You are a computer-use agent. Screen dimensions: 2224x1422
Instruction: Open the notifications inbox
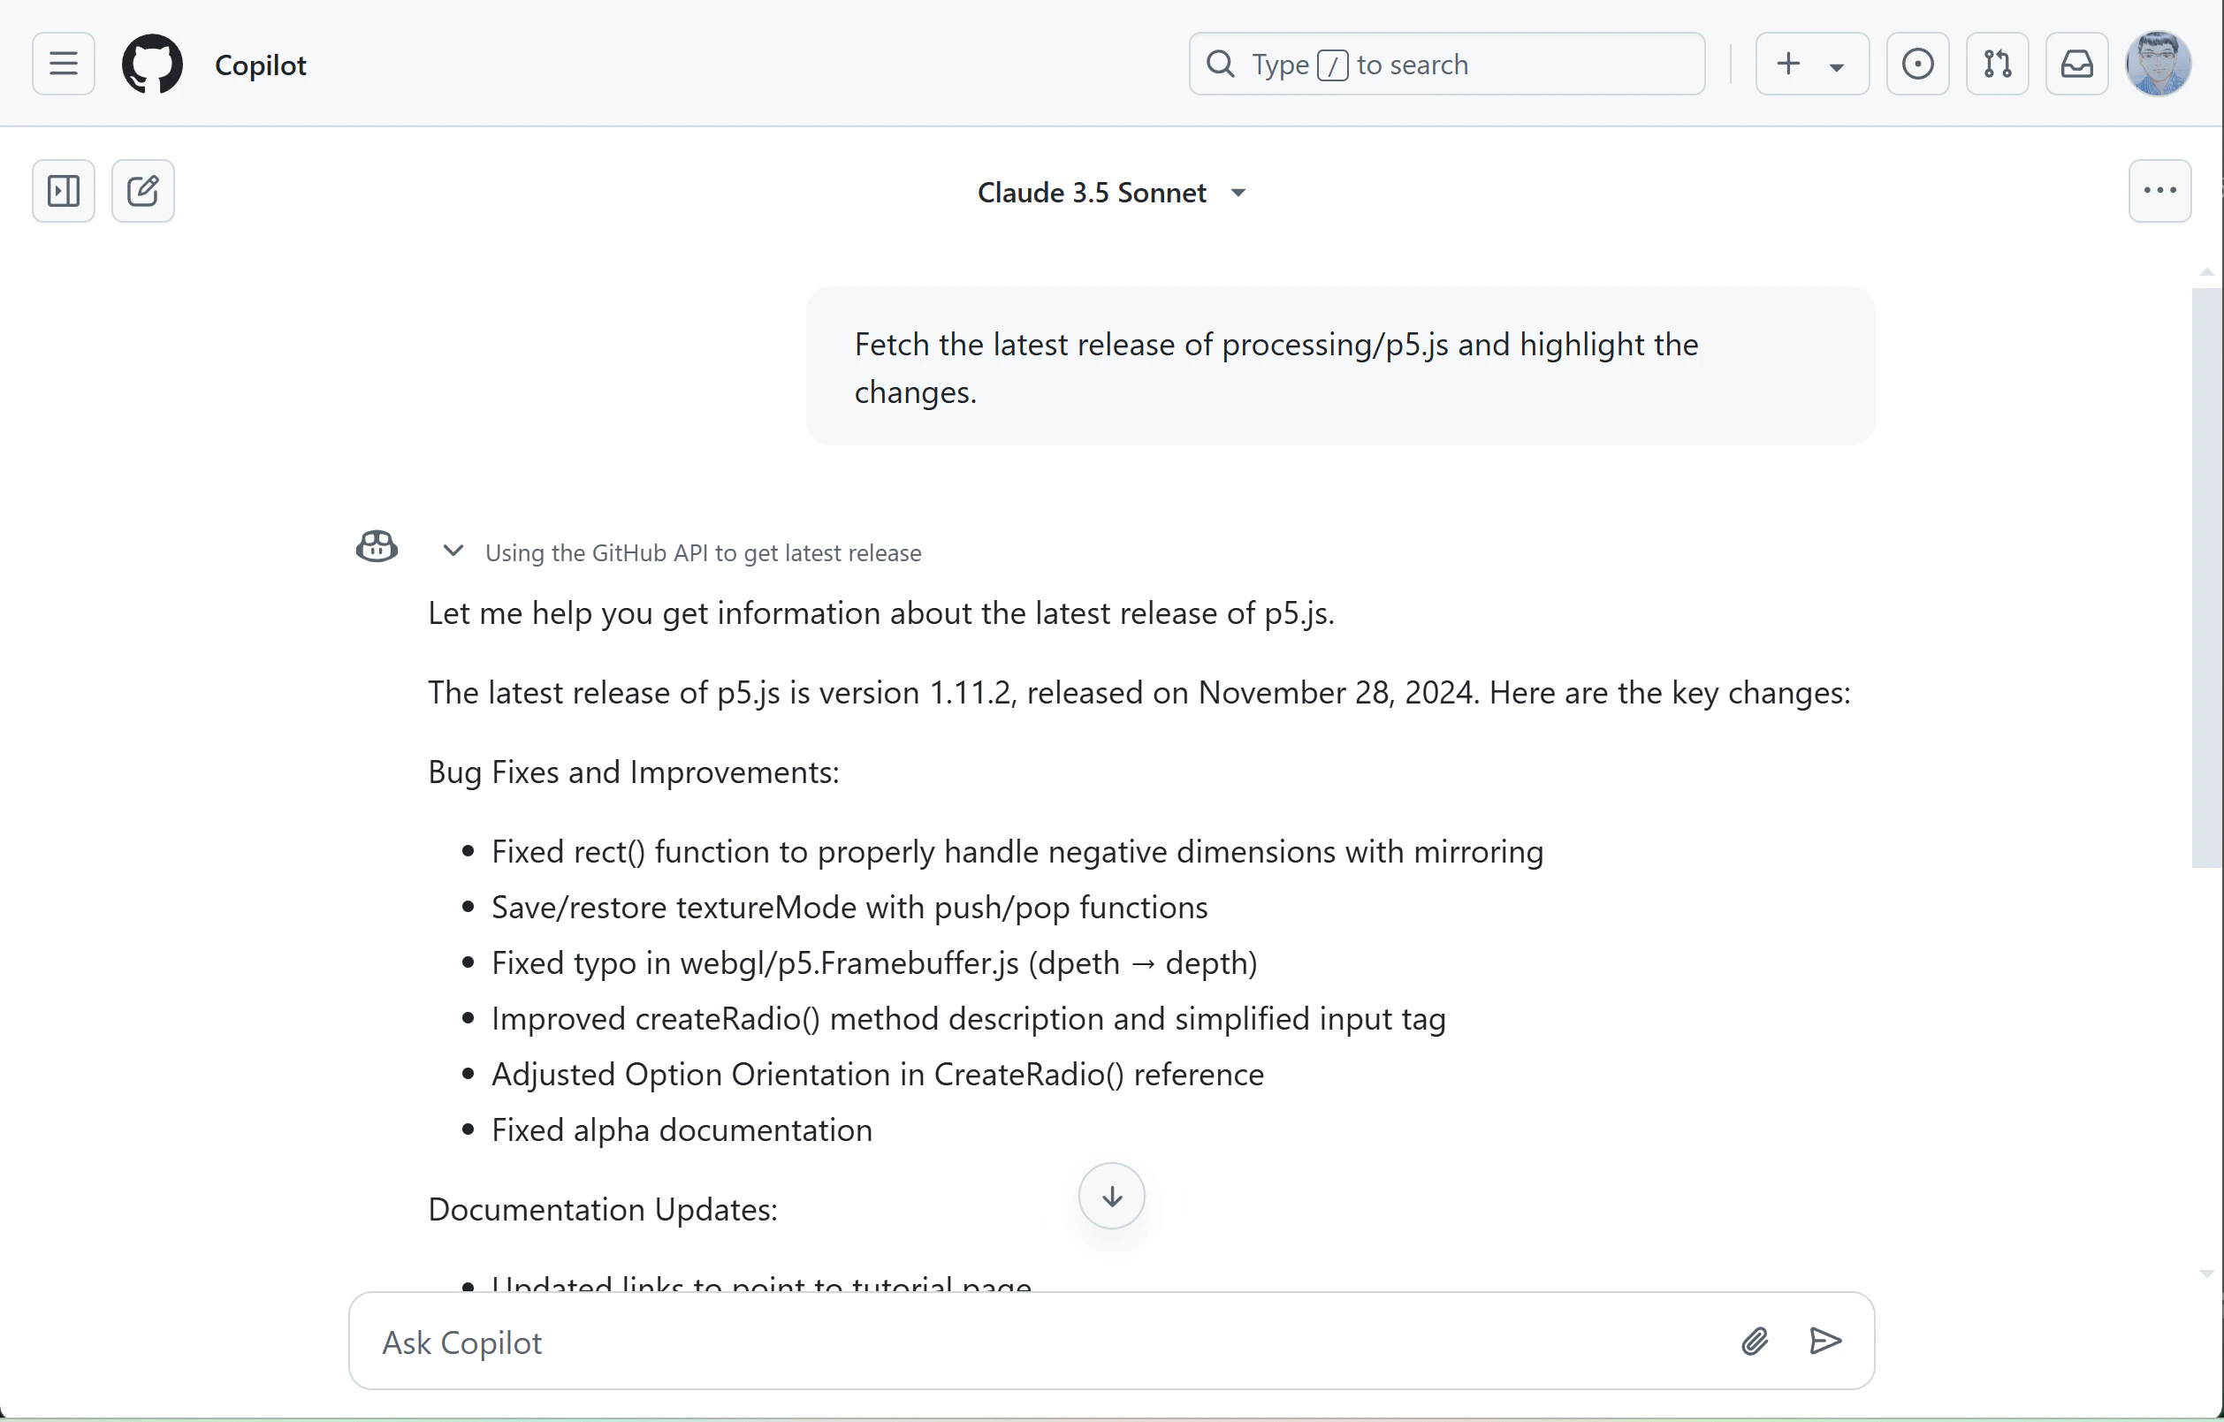click(x=2076, y=64)
